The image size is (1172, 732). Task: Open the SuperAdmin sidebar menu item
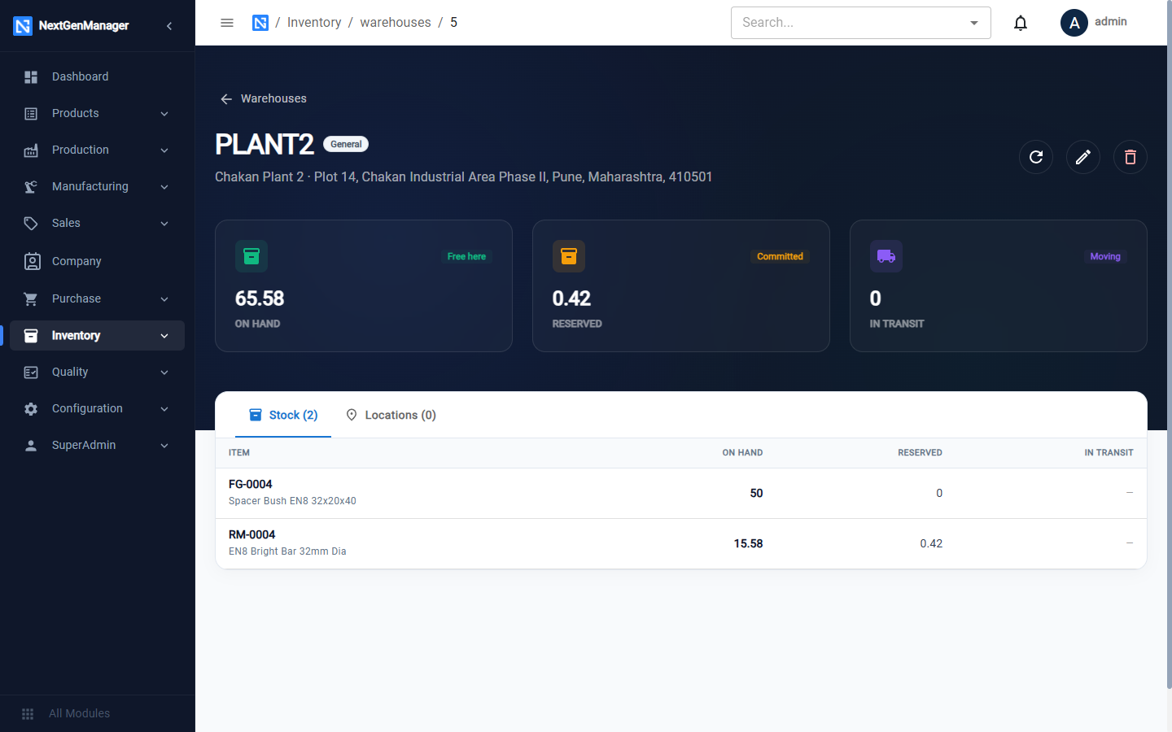pyautogui.click(x=97, y=445)
